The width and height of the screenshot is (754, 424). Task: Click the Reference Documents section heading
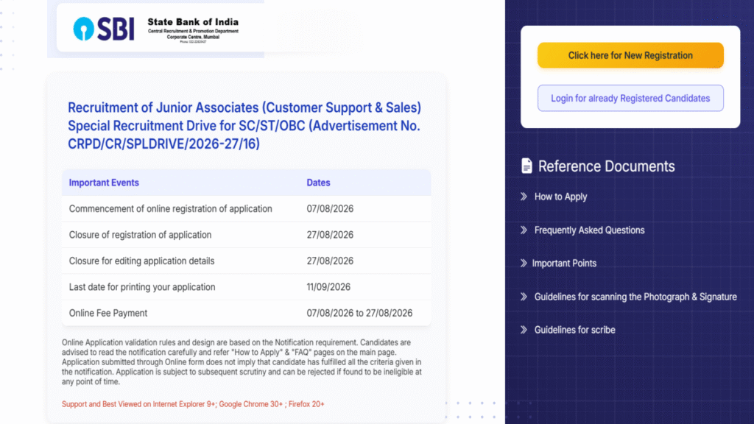tap(606, 166)
